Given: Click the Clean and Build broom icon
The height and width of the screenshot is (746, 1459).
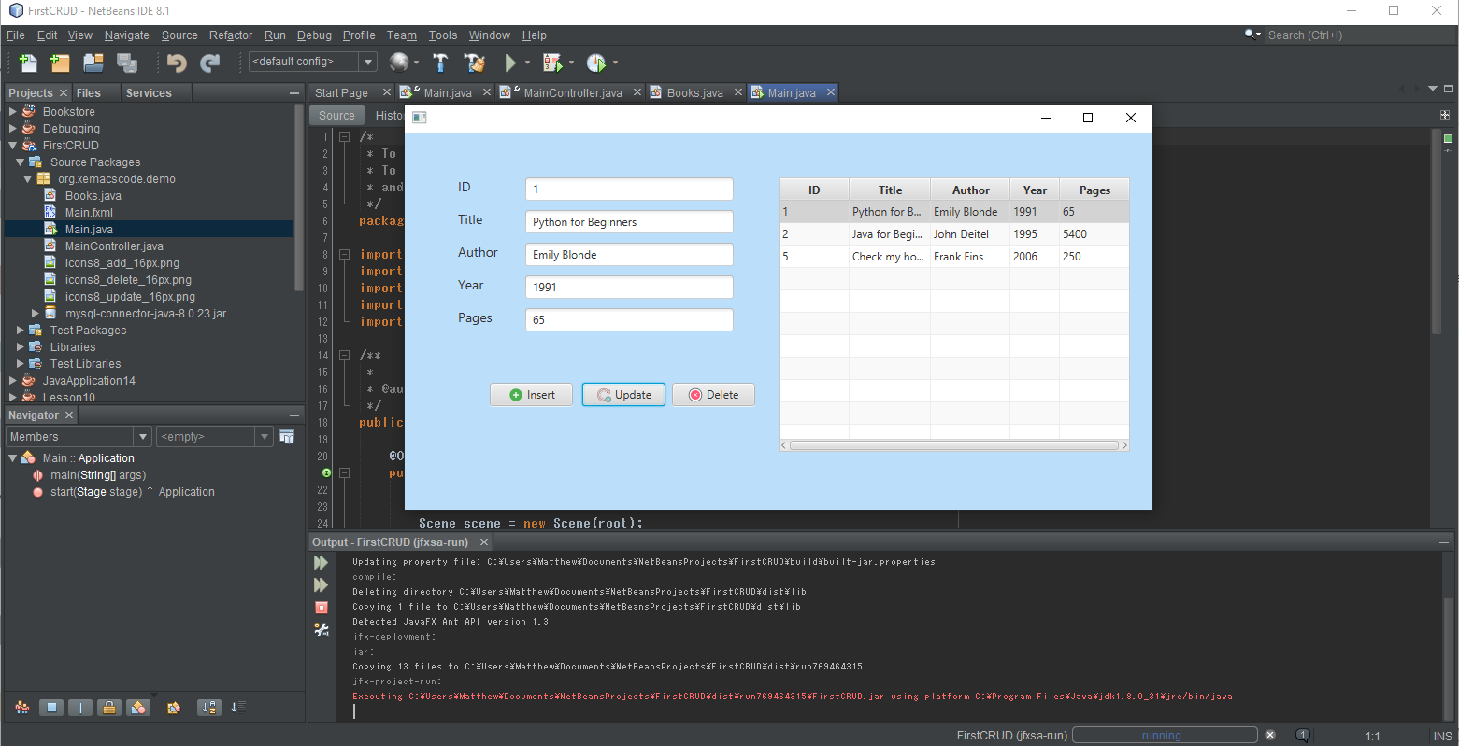Looking at the screenshot, I should 475,63.
